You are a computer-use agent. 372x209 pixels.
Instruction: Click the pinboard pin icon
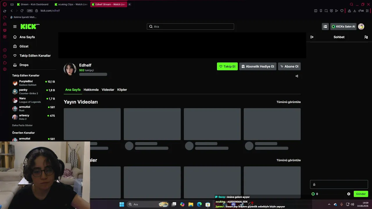pos(321,11)
